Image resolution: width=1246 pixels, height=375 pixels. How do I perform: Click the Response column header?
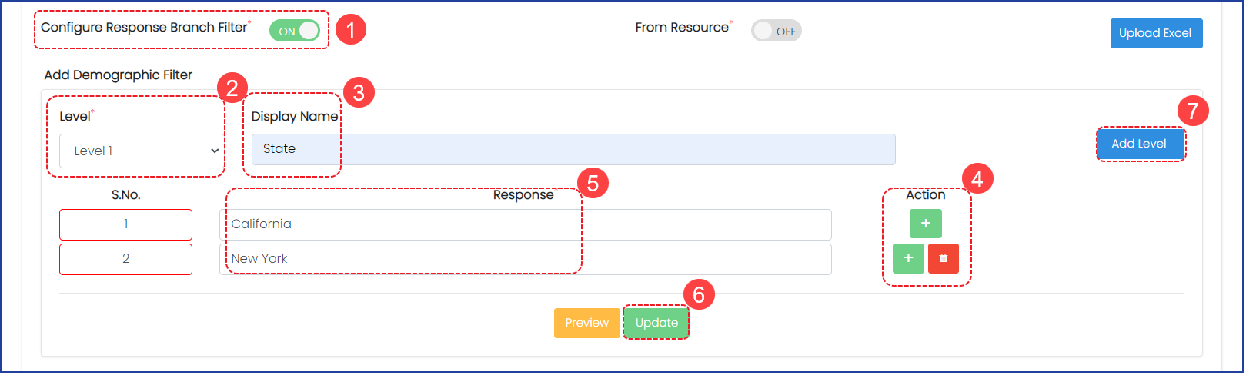pyautogui.click(x=523, y=195)
